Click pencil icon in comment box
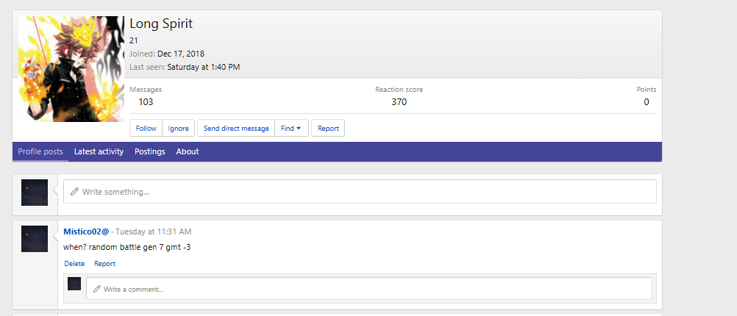The width and height of the screenshot is (737, 316). [x=97, y=289]
